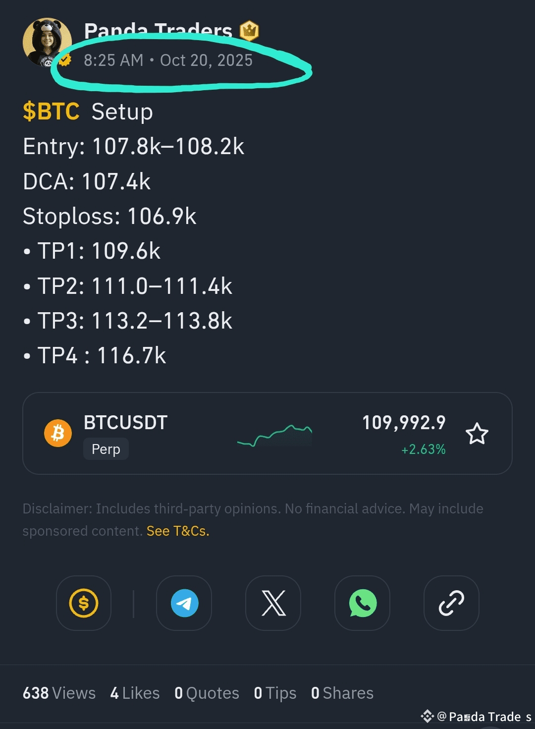The height and width of the screenshot is (729, 535).
Task: Tap the verified checkmark badge
Action: (x=65, y=60)
